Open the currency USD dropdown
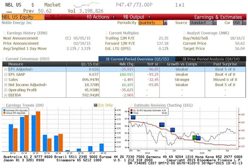Image resolution: width=248 pixels, height=168 pixels. (236, 23)
